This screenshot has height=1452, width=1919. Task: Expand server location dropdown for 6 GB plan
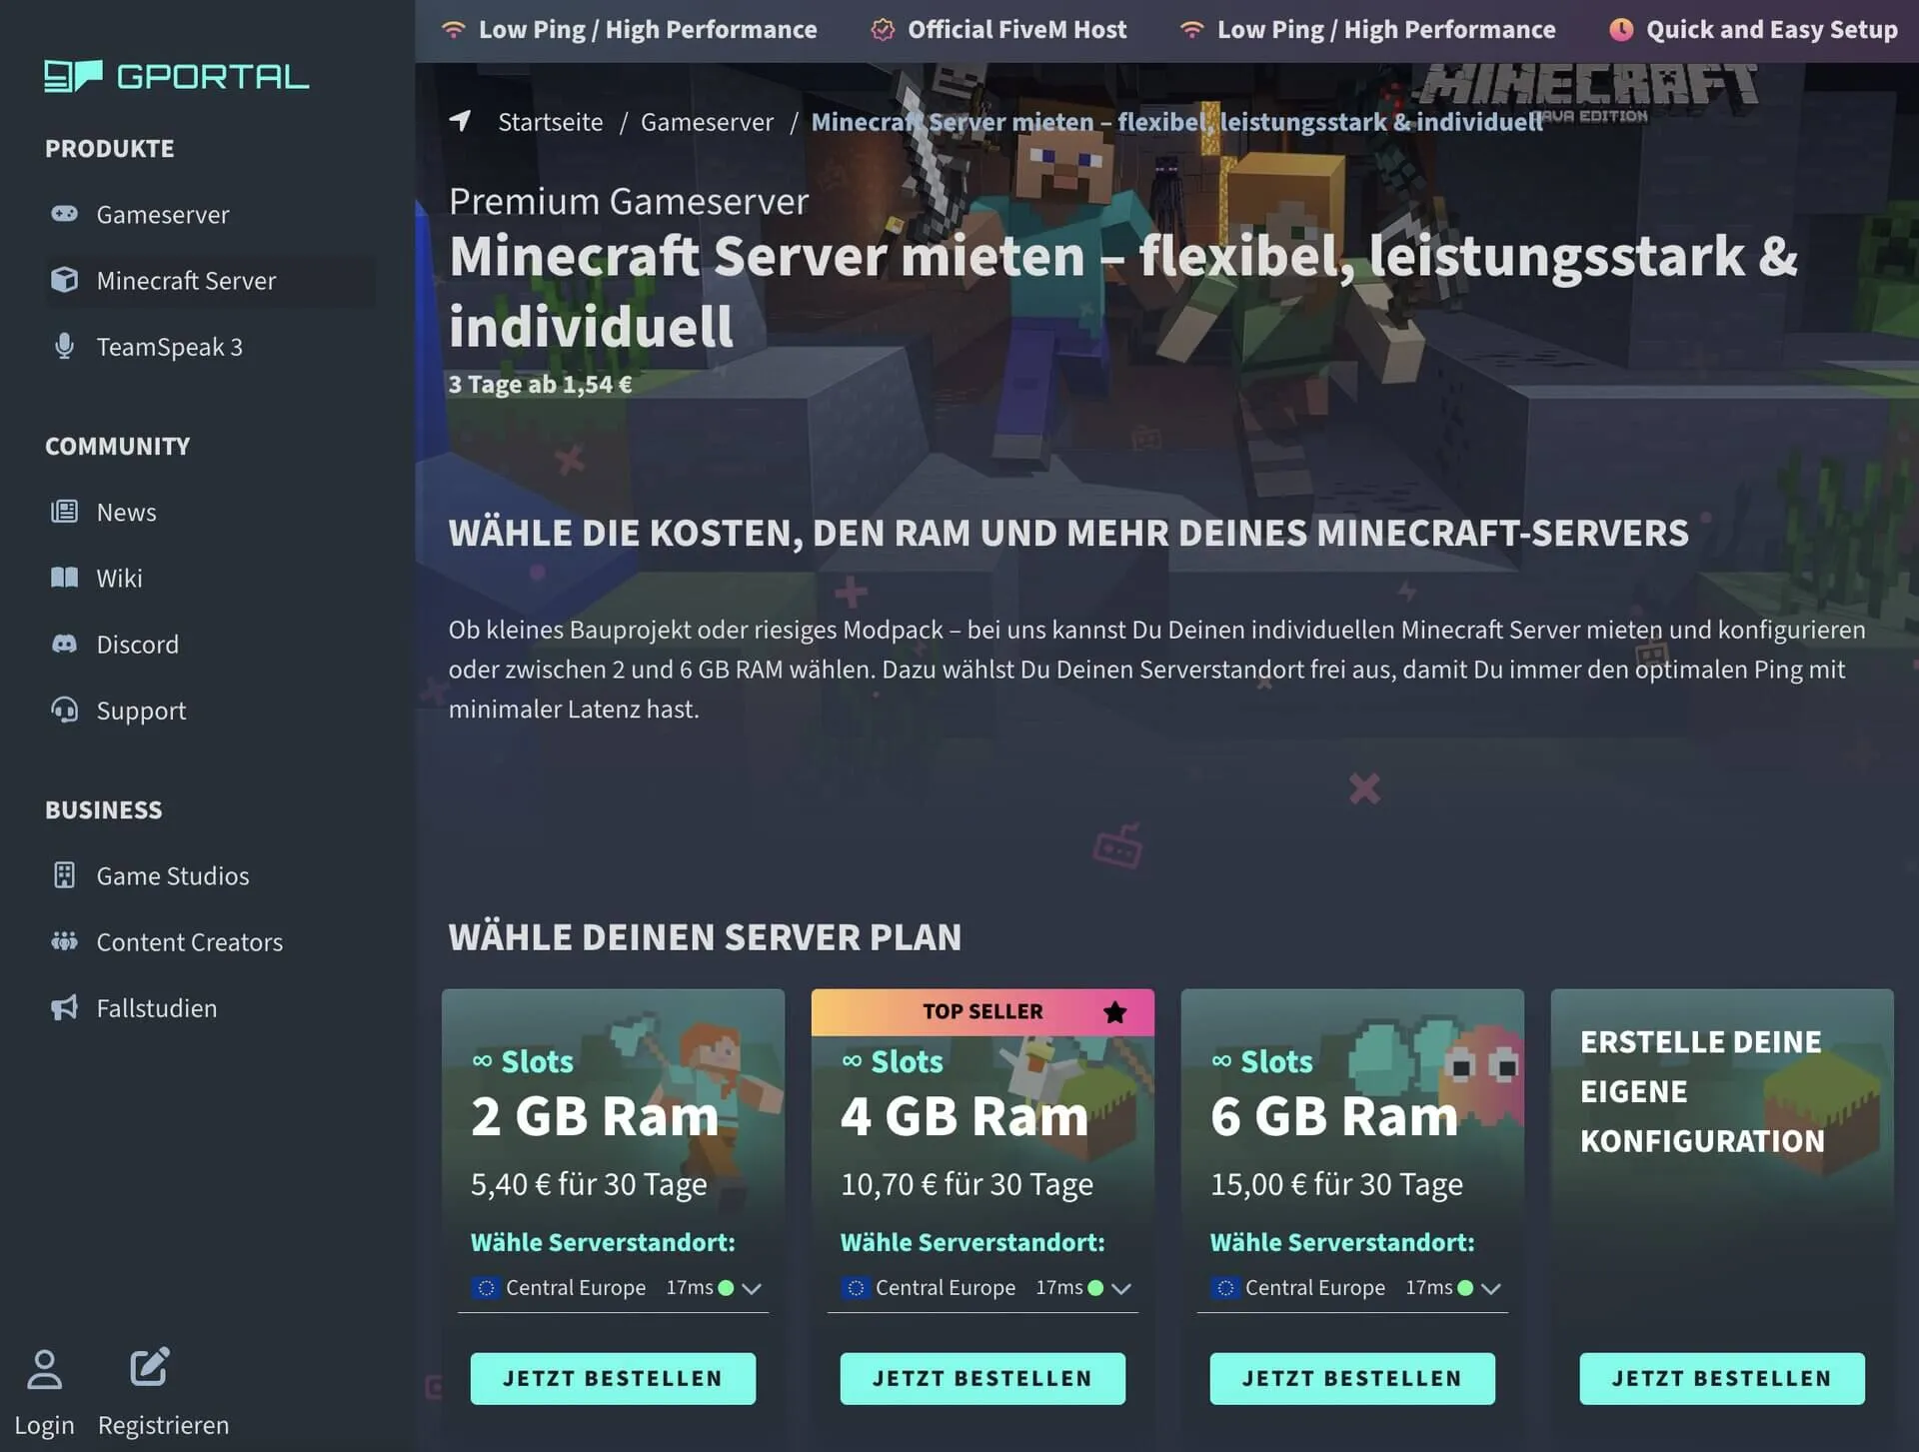point(1352,1288)
